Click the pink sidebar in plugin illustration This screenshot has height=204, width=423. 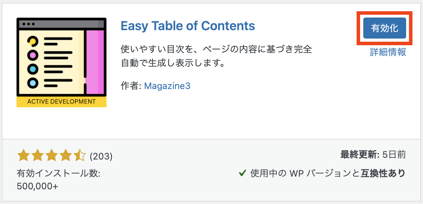[x=95, y=62]
